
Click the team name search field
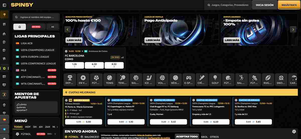[x=36, y=17]
